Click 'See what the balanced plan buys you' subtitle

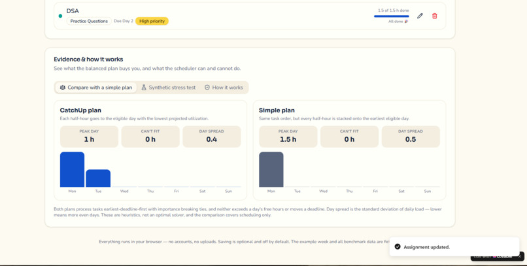point(147,69)
